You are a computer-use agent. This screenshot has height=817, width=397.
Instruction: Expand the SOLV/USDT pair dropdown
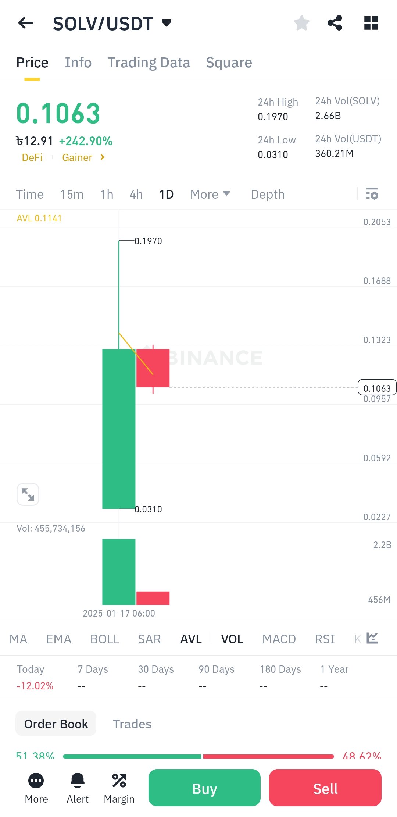[167, 23]
